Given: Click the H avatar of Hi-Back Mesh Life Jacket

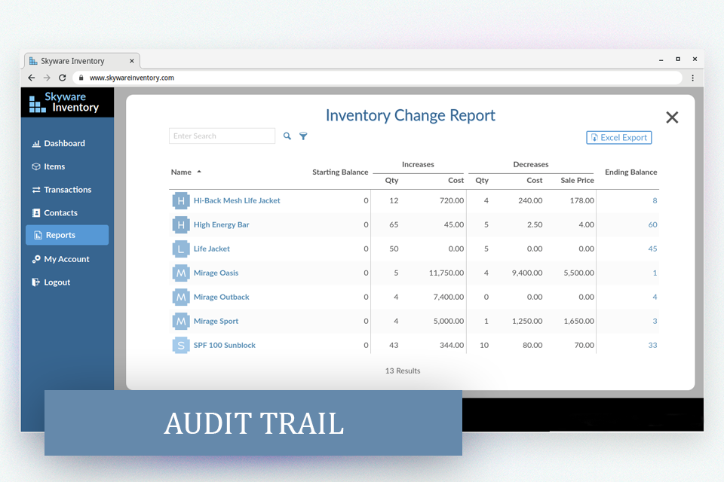Looking at the screenshot, I should (x=181, y=200).
